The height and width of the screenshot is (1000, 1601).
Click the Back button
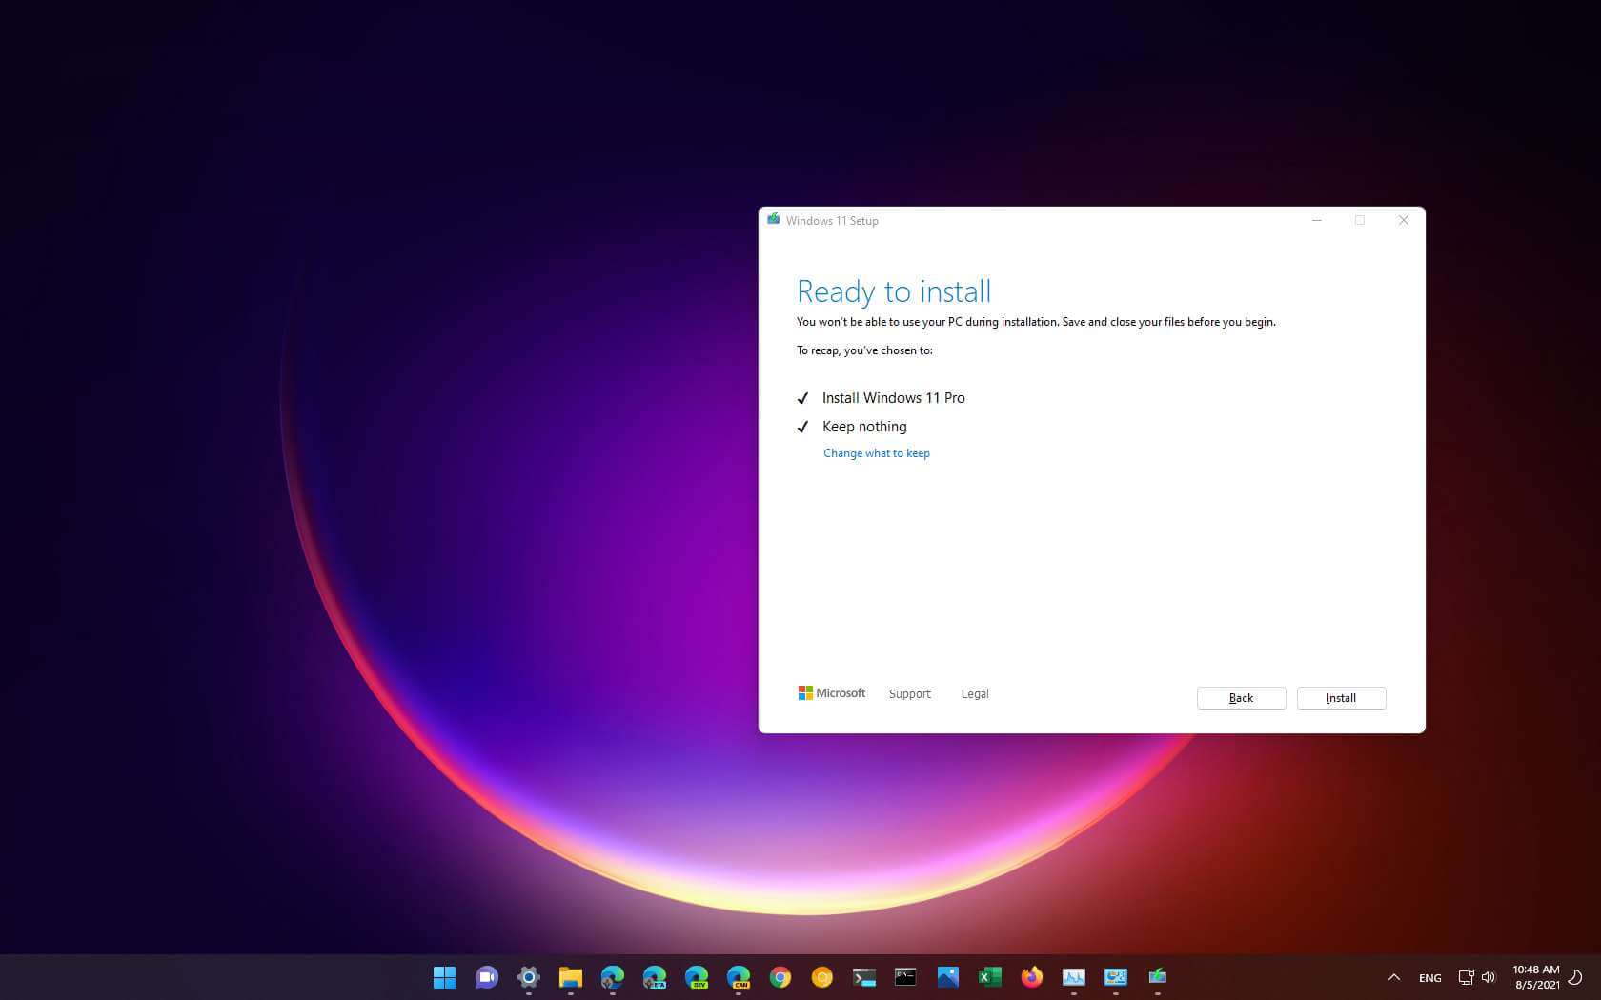(1241, 698)
